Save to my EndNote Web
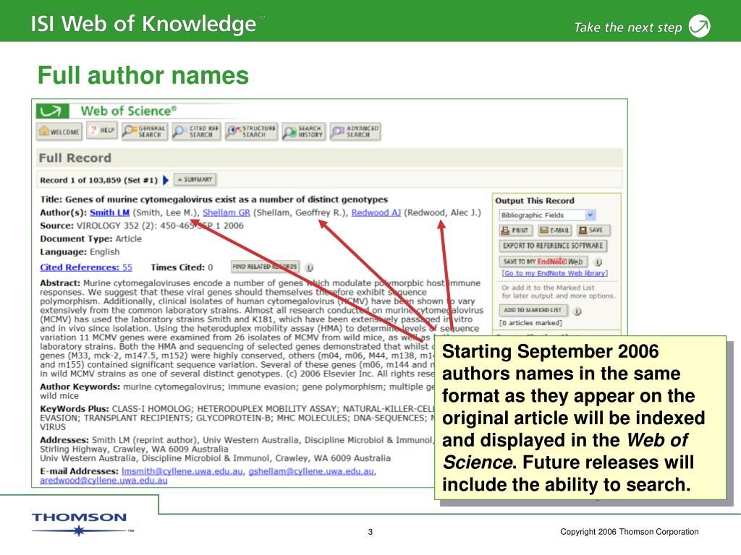 543,262
